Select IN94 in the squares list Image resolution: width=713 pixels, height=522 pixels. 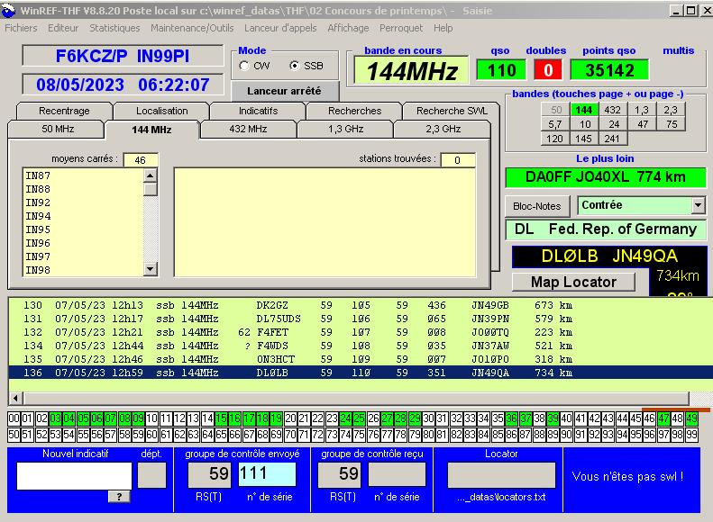pyautogui.click(x=83, y=216)
